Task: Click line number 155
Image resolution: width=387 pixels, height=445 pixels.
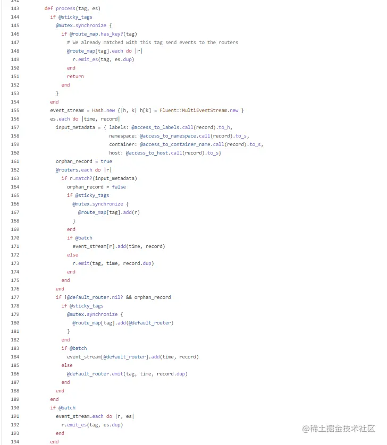Action: click(x=15, y=110)
